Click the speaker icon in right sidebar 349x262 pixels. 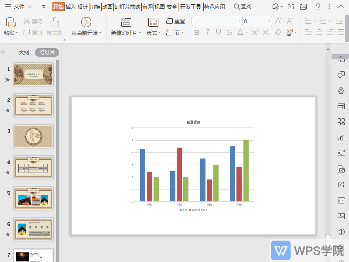coord(341,231)
